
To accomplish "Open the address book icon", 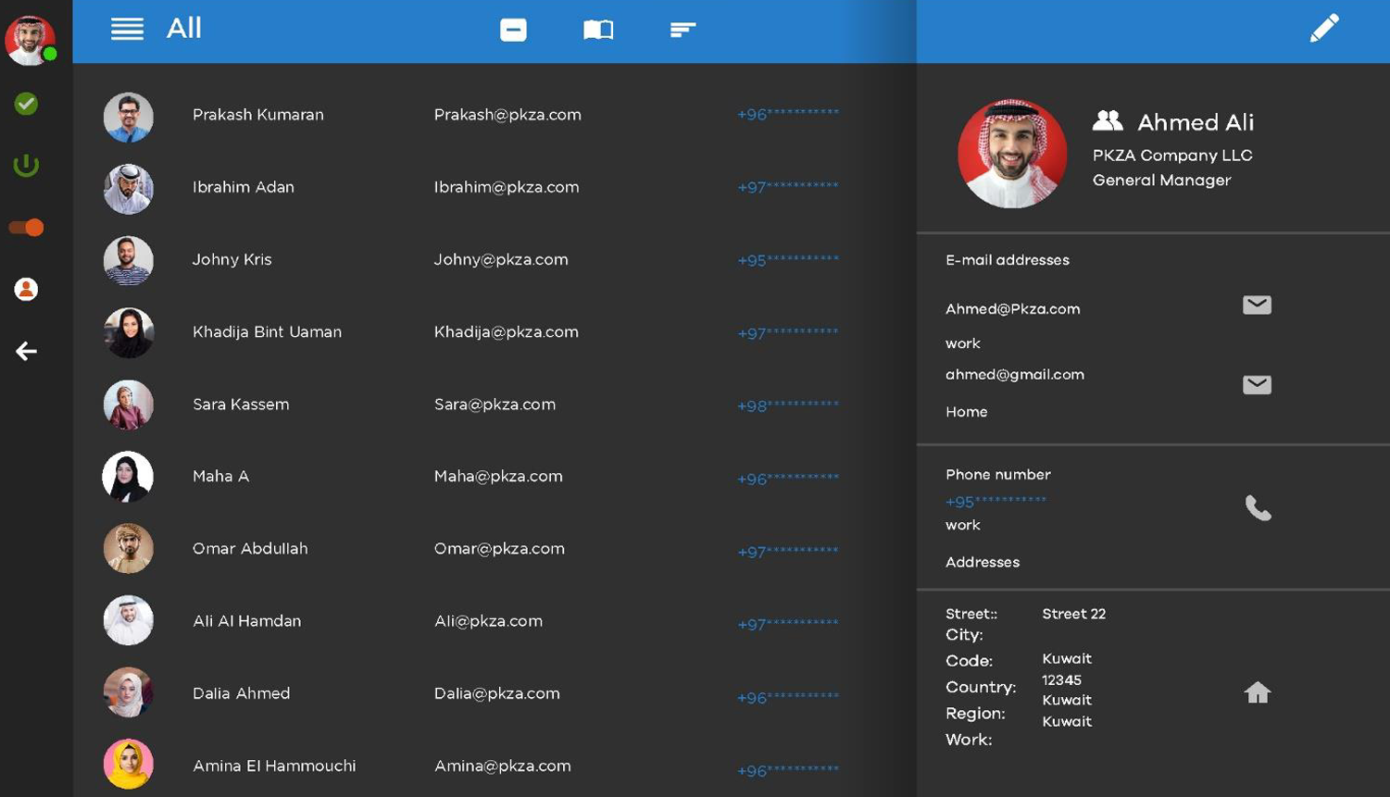I will (597, 30).
